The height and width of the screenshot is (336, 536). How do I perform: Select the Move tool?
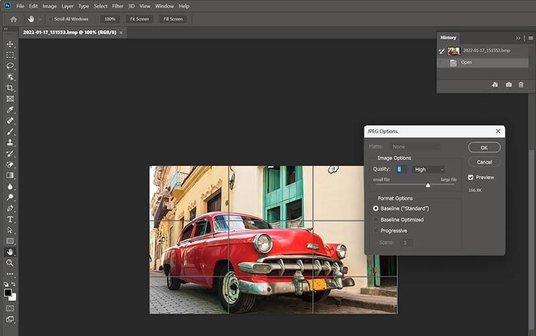pos(10,44)
